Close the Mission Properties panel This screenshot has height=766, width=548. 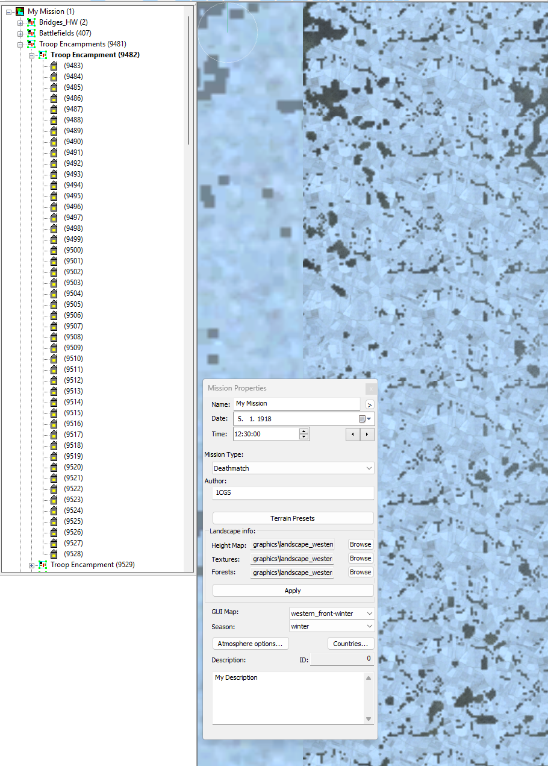pos(371,389)
